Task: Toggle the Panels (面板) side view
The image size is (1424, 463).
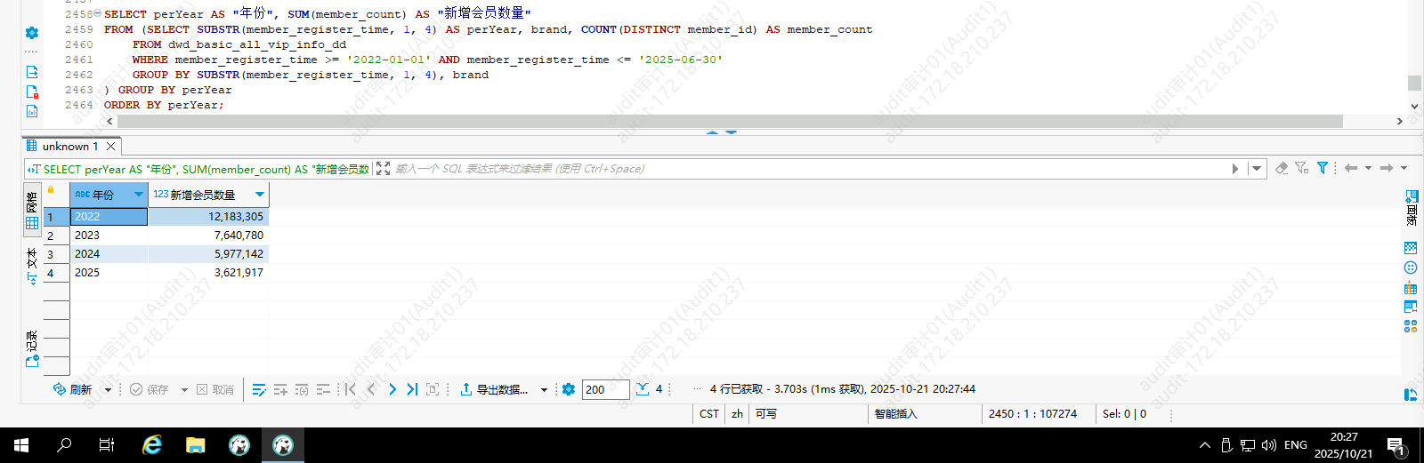Action: 1411,208
